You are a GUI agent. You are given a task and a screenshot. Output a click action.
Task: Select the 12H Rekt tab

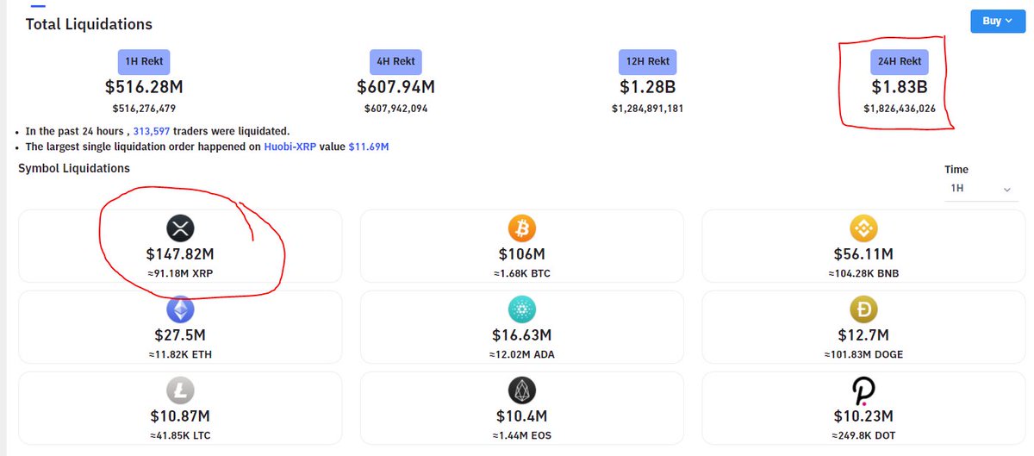(x=647, y=61)
